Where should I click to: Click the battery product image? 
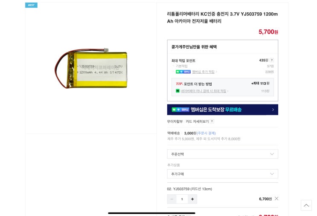tap(91, 68)
